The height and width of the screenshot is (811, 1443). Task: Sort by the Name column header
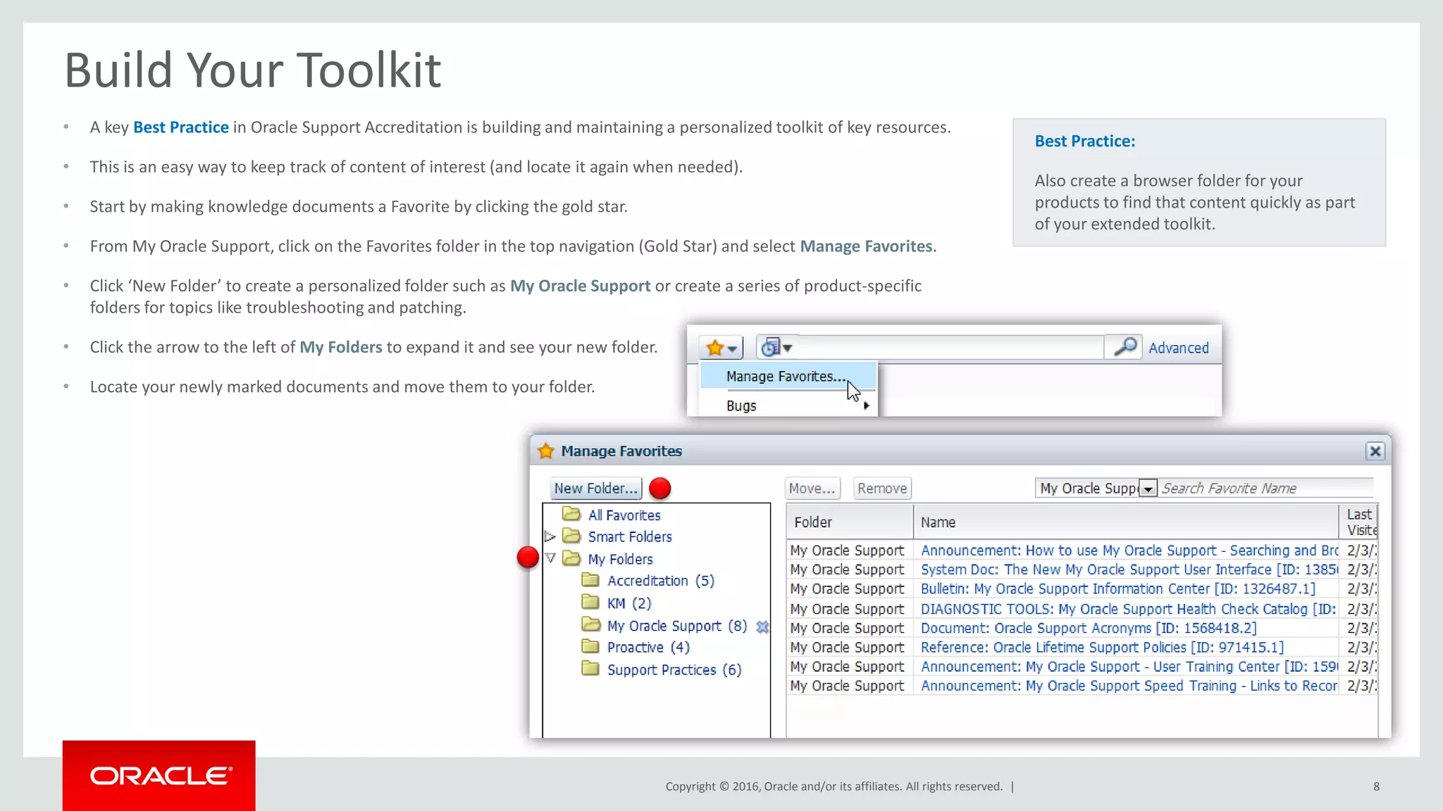pyautogui.click(x=1126, y=522)
